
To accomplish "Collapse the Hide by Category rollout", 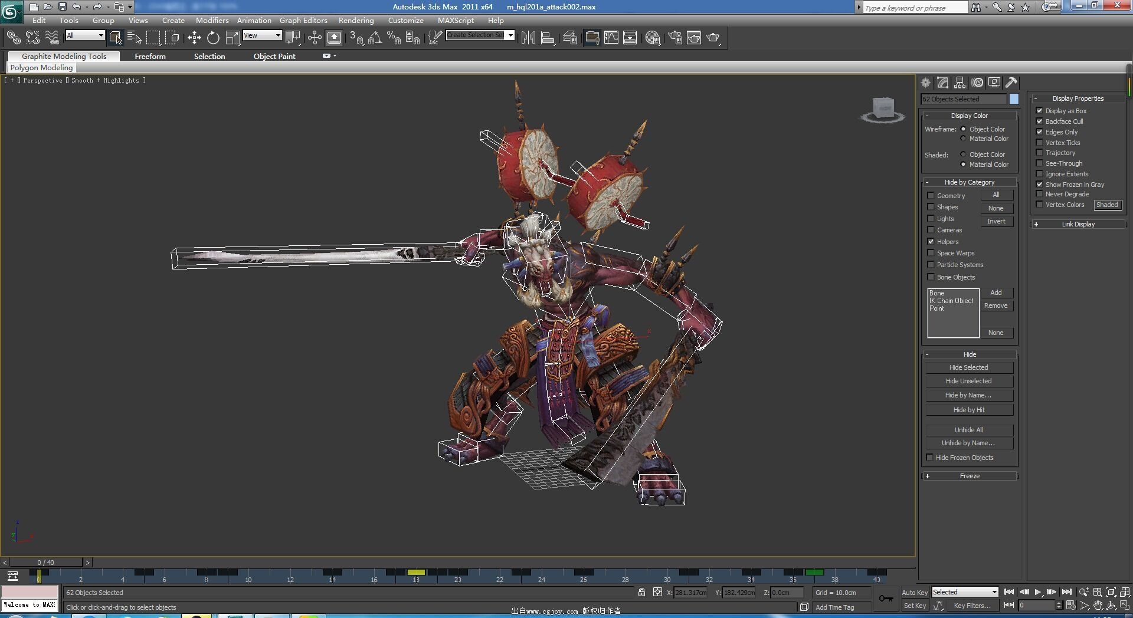I will pyautogui.click(x=970, y=182).
